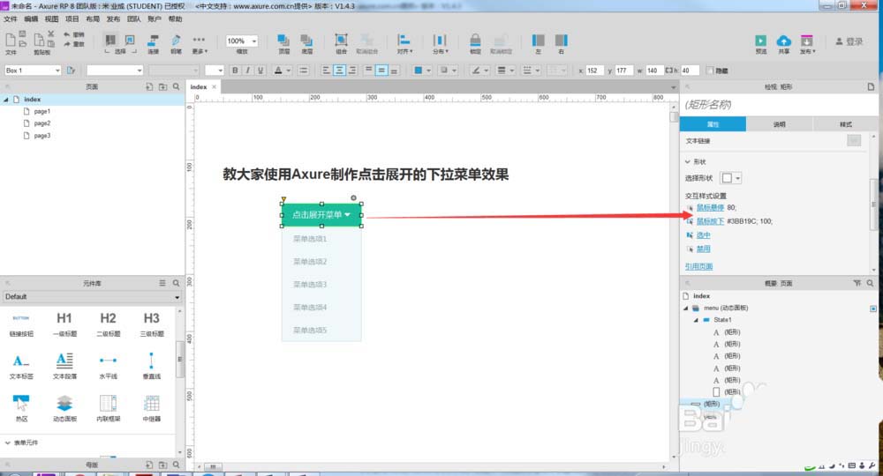Add a folder in Pages panel
Screen dimensions: 883x476
coord(162,86)
